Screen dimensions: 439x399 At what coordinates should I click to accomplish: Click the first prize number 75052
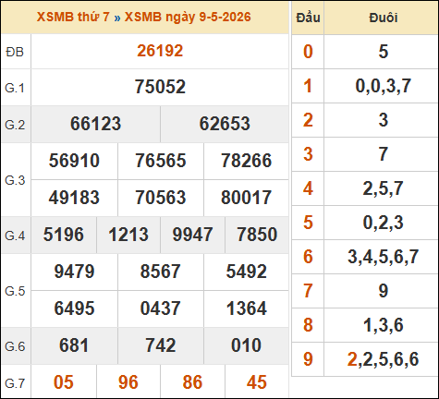pos(160,87)
